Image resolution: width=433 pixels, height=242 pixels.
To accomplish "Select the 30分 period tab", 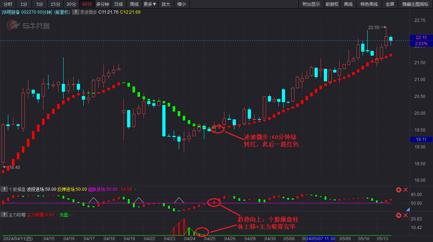I will tap(71, 4).
